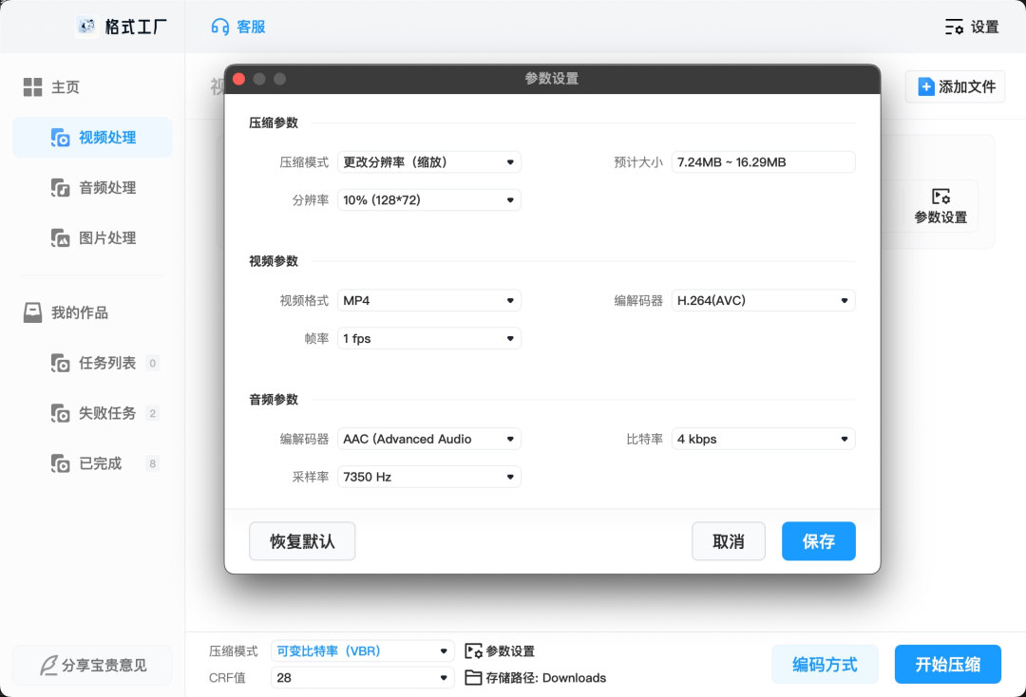This screenshot has width=1026, height=697.
Task: Open the 视频处理 sidebar section
Action: point(106,137)
